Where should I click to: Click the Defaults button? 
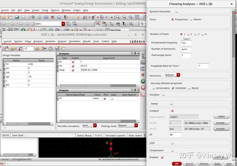pos(204,164)
